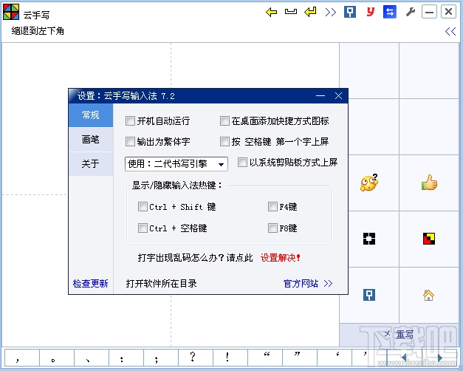
Task: Click the yellow enter key icon
Action: coord(310,12)
